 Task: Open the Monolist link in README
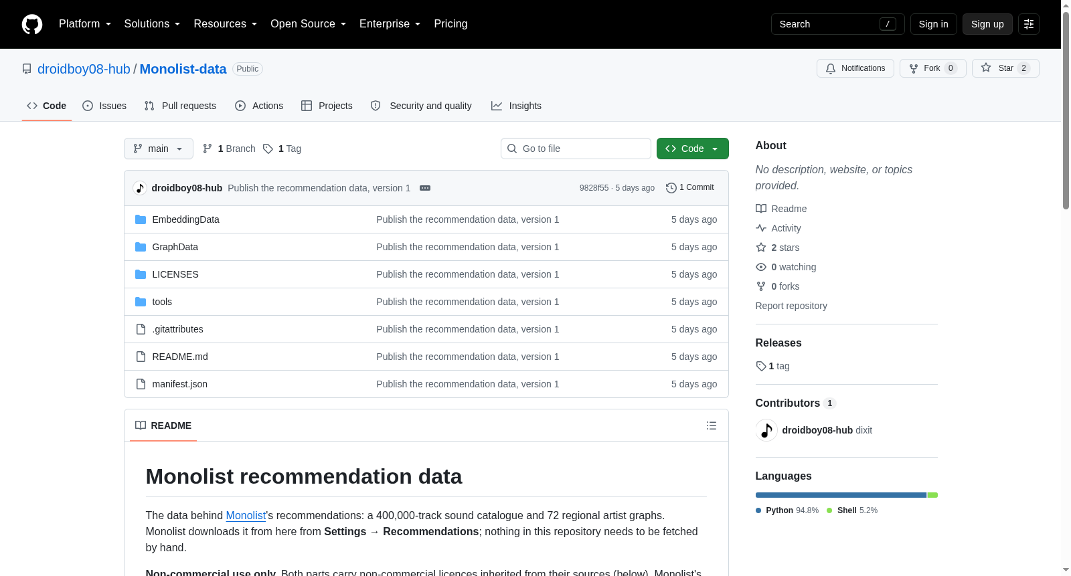coord(246,516)
